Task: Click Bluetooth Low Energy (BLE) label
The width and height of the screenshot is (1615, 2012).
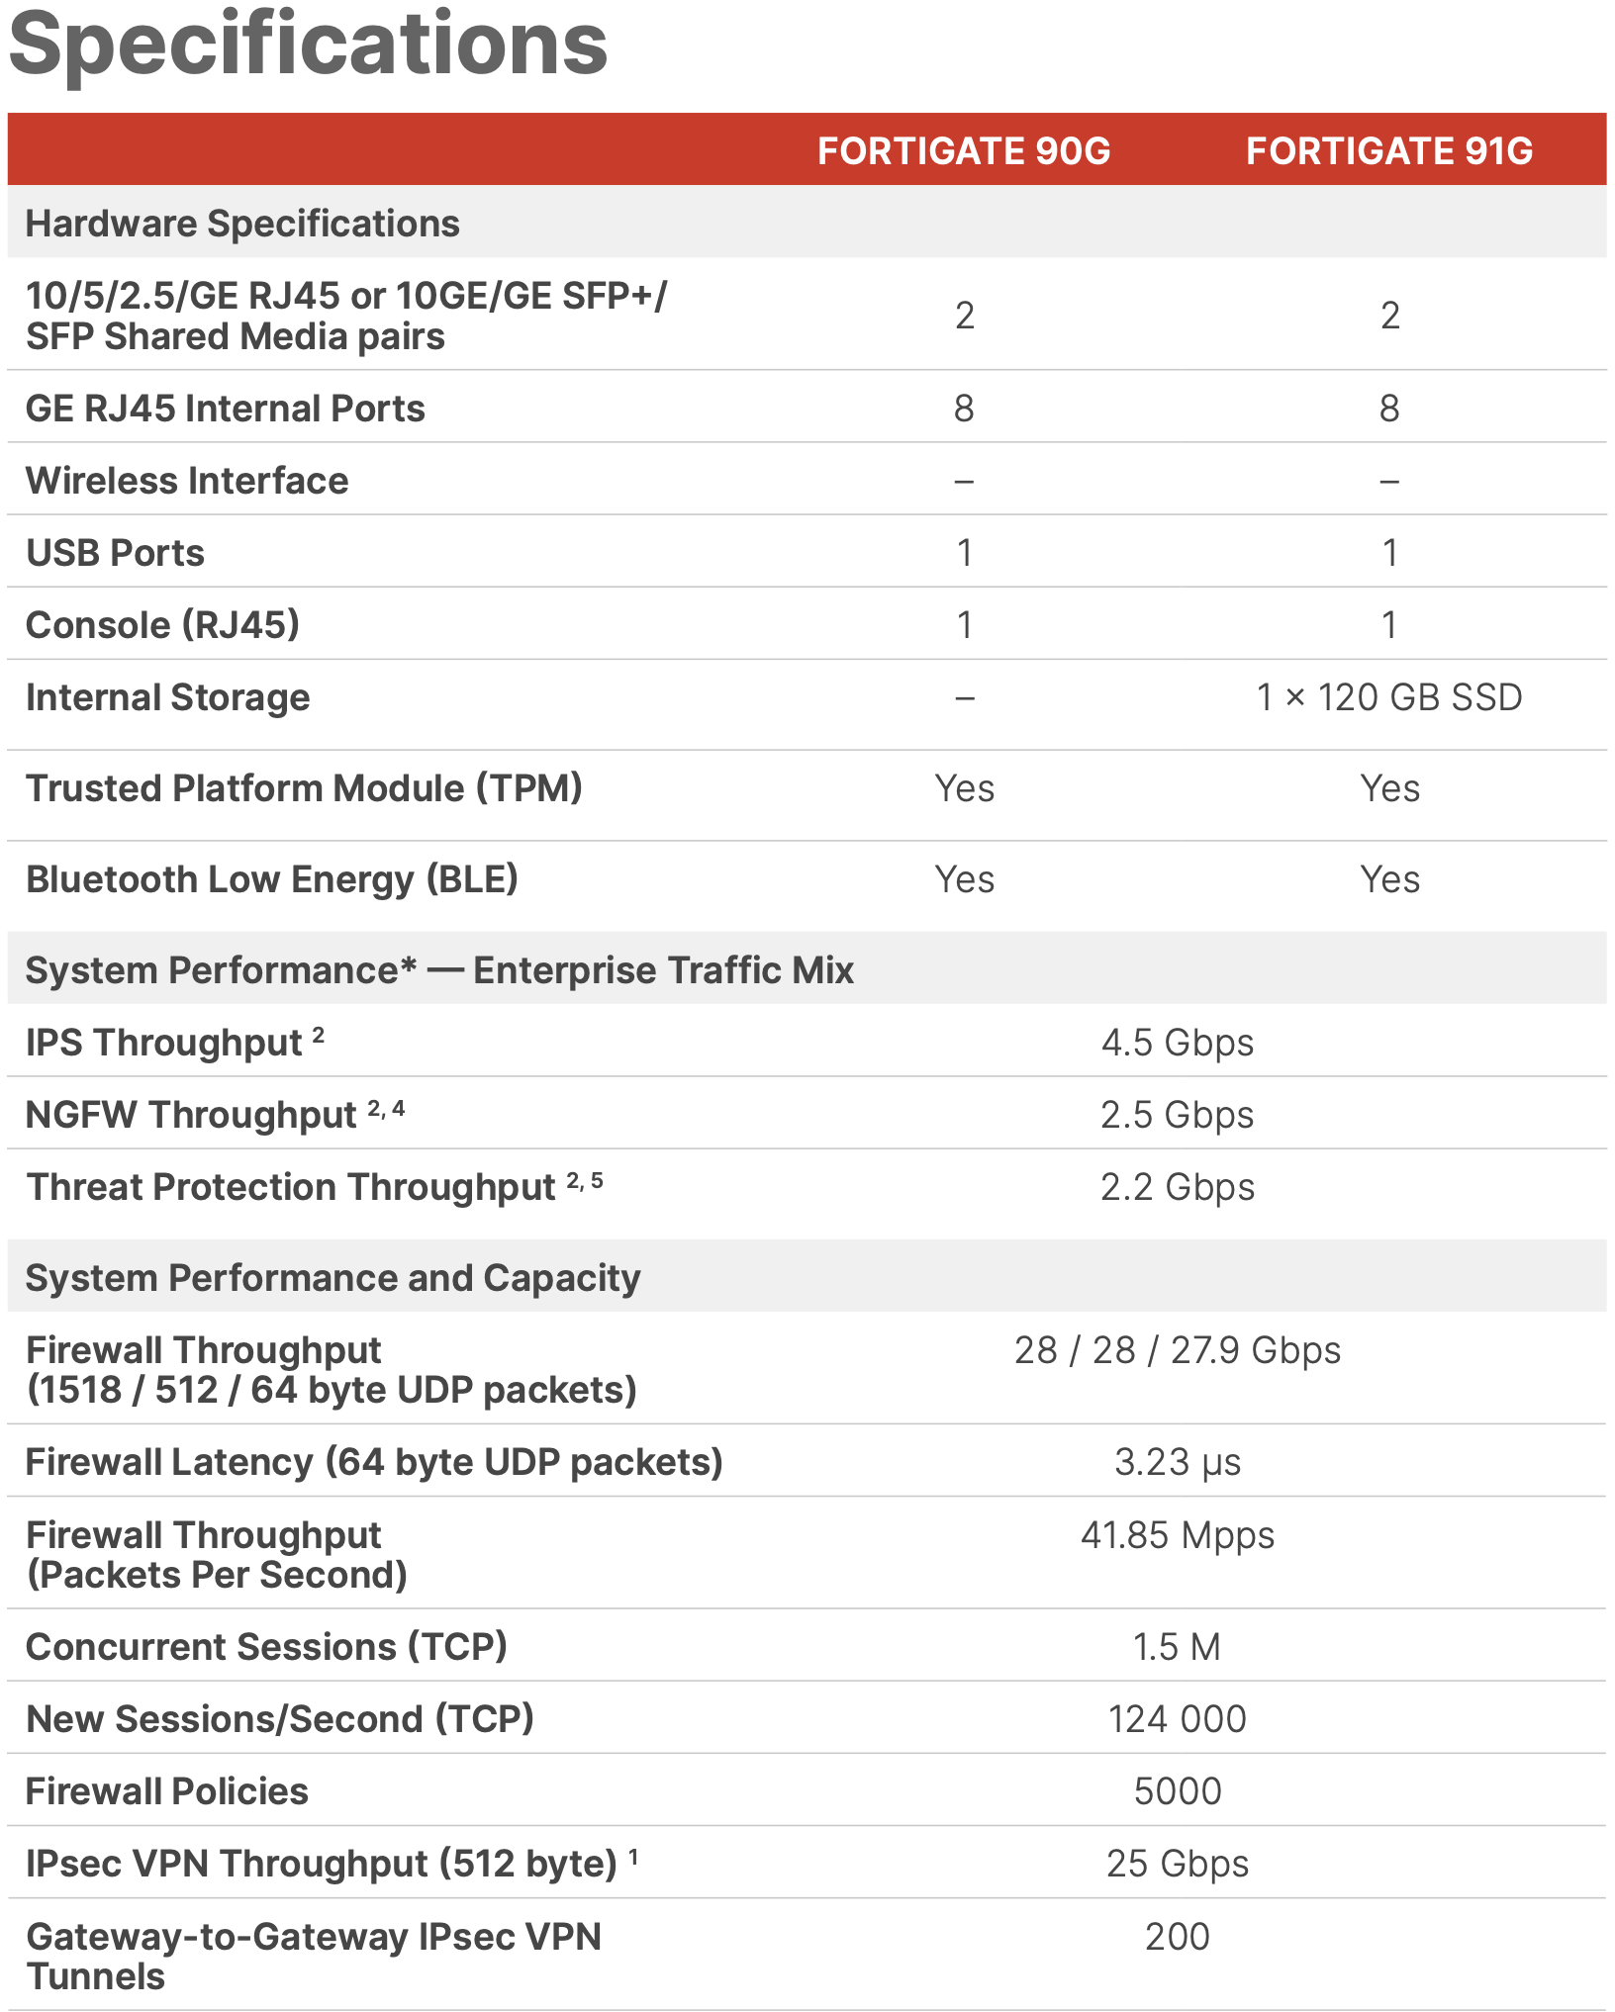Action: [272, 879]
